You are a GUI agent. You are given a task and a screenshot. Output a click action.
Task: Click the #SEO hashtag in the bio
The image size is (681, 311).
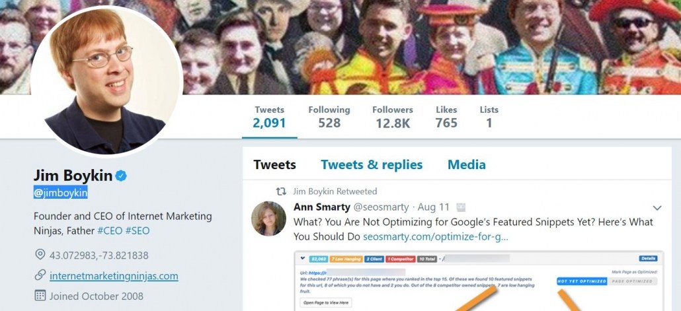tap(138, 231)
